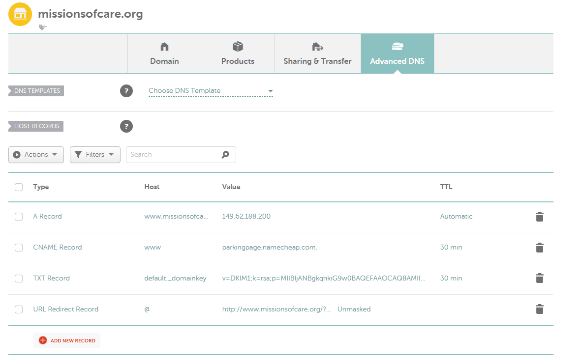Click the host www.missionsofca... cell
The width and height of the screenshot is (582, 364).
pyautogui.click(x=176, y=216)
